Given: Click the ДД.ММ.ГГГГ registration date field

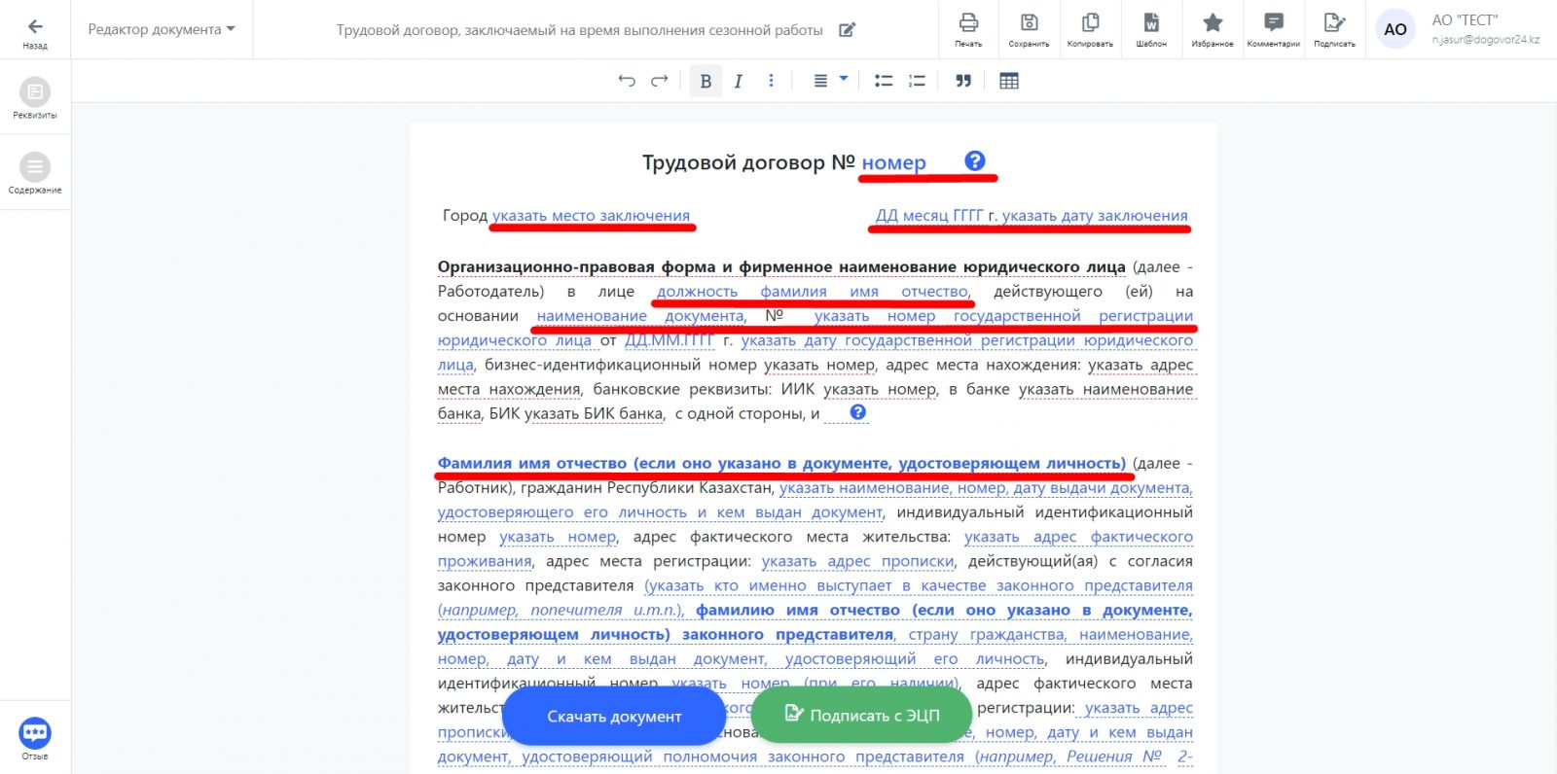Looking at the screenshot, I should (x=670, y=339).
